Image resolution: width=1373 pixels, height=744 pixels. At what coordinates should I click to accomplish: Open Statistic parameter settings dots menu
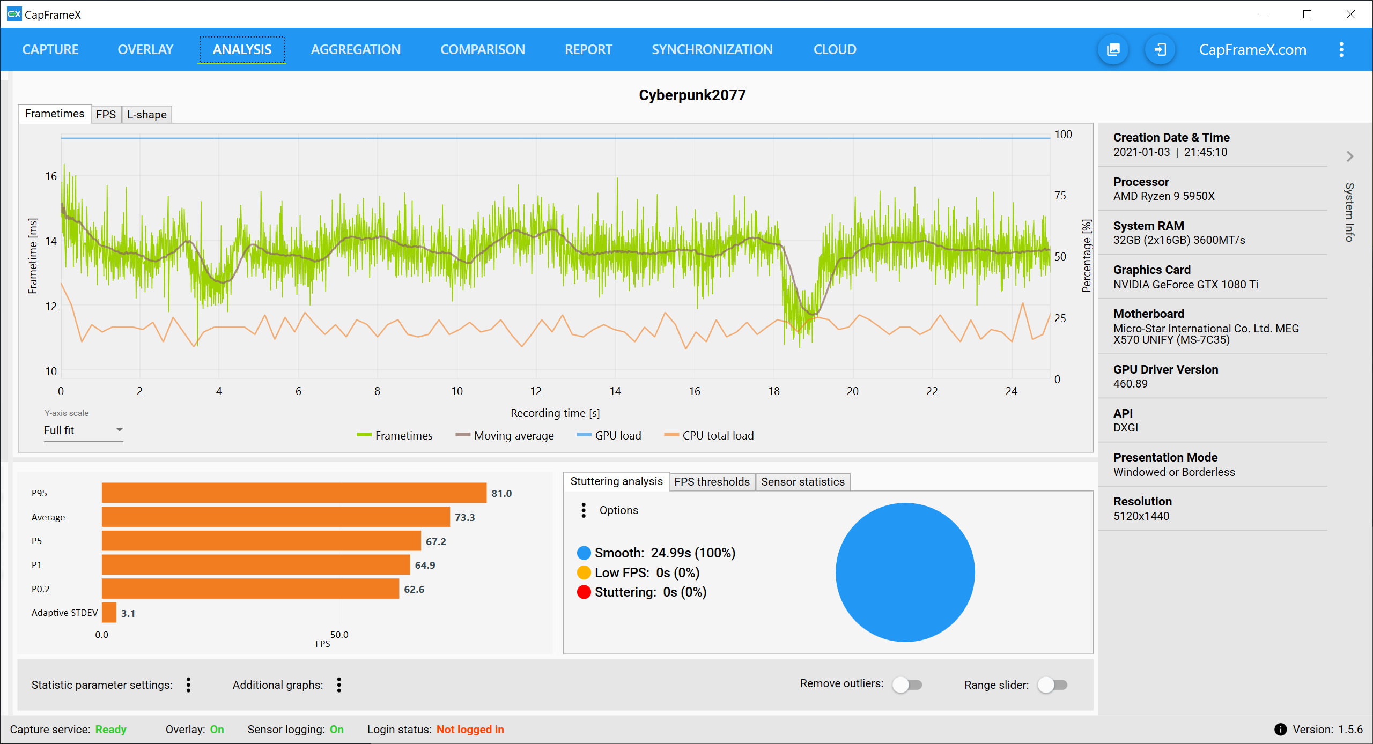pyautogui.click(x=188, y=685)
